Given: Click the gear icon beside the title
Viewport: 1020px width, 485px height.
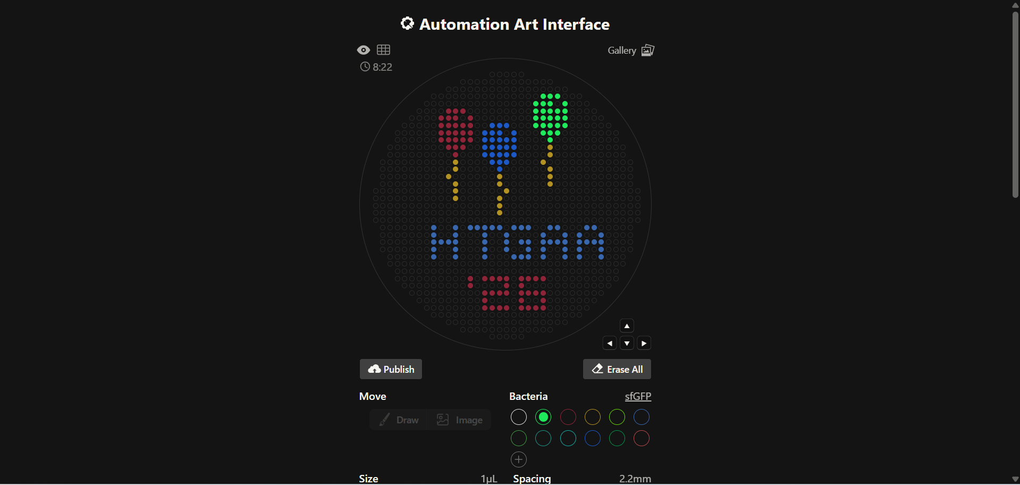Looking at the screenshot, I should [x=407, y=24].
